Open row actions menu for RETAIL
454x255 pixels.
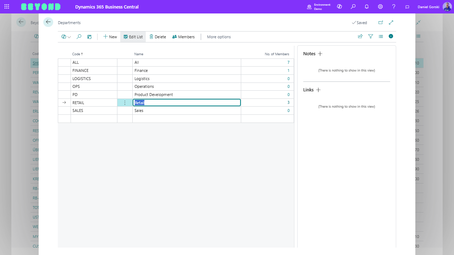click(x=125, y=103)
